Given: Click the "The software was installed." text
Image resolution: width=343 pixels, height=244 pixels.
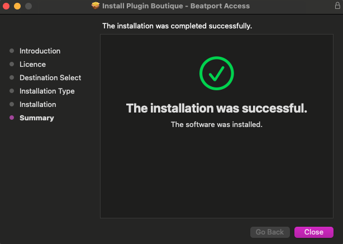Looking at the screenshot, I should pos(217,124).
